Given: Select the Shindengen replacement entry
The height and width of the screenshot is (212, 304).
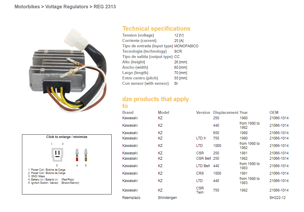Looking at the screenshot, I should [167, 198].
